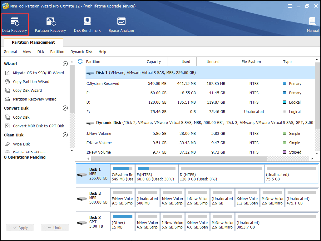Click the sidebar scroll-down arrow
The image size is (321, 241).
[x=72, y=151]
